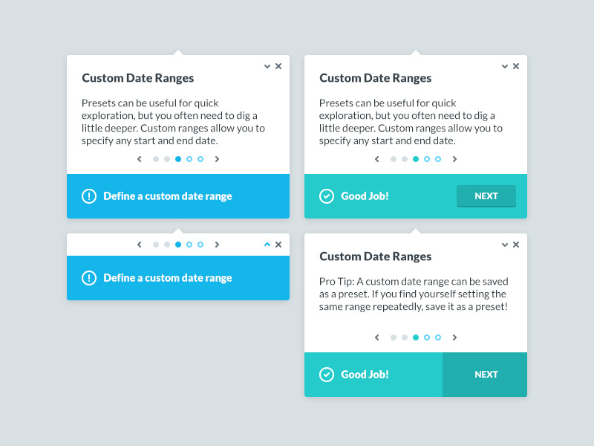Expand the collapsed card using up chevron
Screen dimensions: 594x446
[267, 245]
